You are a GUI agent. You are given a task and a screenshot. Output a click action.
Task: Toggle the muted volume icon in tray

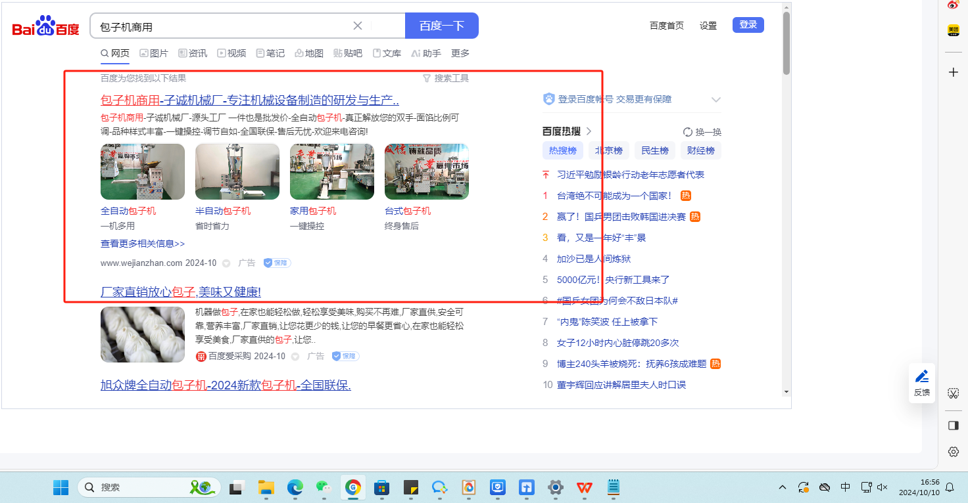[x=883, y=487]
